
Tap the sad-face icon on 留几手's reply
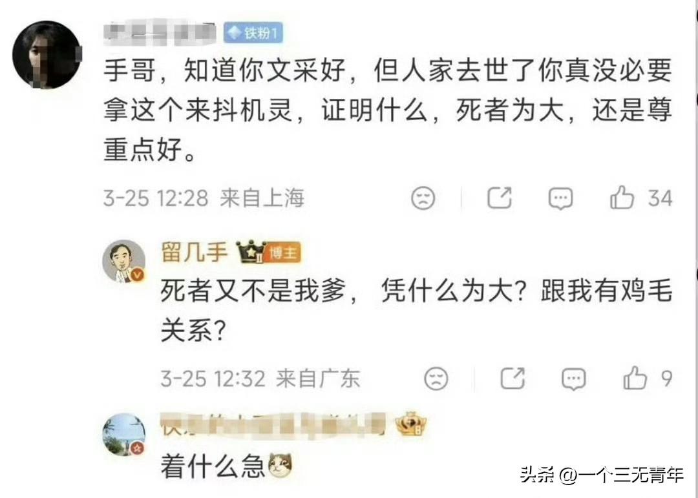436,379
